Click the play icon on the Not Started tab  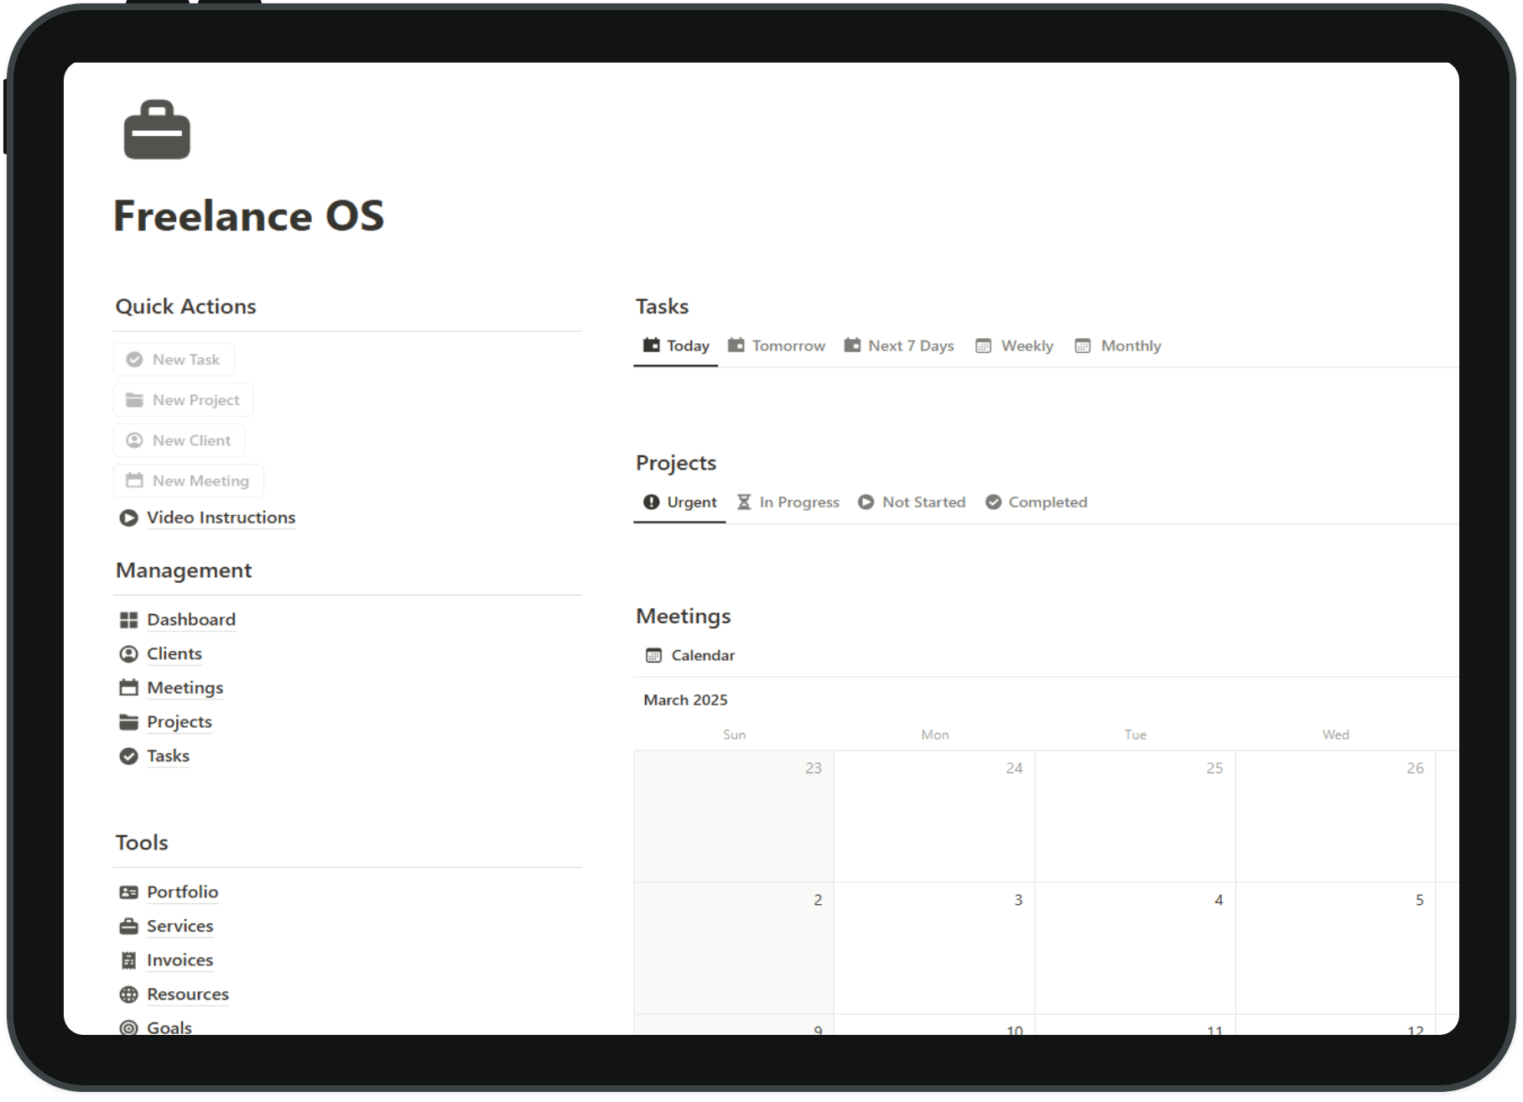[x=866, y=502]
